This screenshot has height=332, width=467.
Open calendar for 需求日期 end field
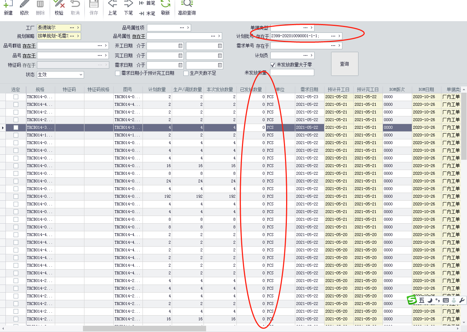220,65
